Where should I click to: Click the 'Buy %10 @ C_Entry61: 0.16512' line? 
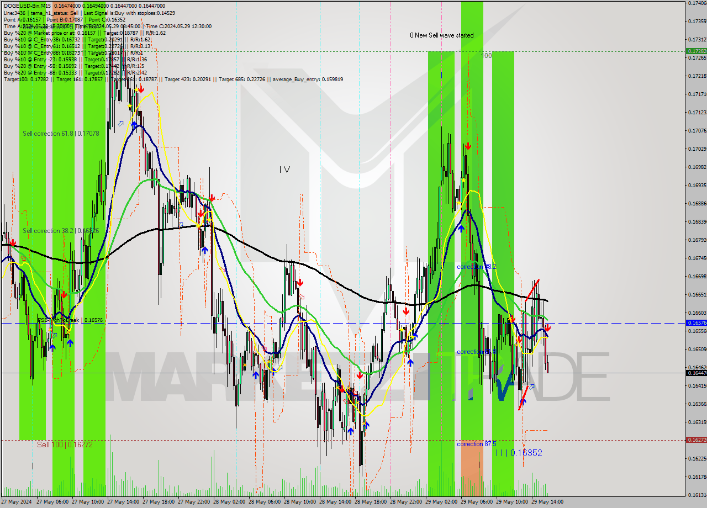(77, 46)
